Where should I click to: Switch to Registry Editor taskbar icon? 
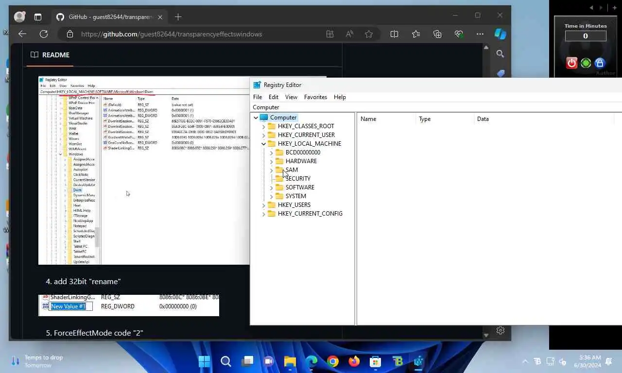tap(418, 361)
